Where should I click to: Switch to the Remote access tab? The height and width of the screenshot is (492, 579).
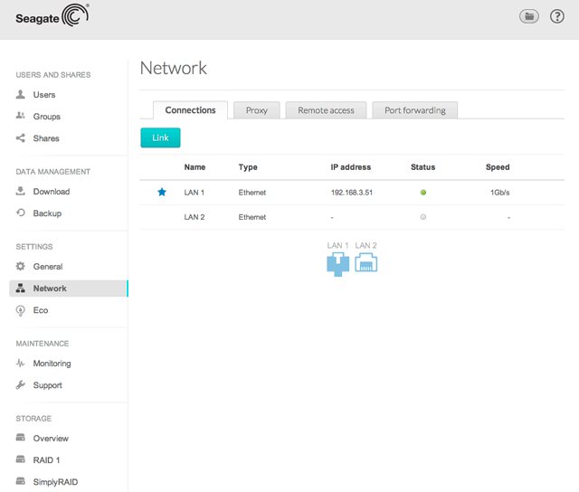(326, 110)
